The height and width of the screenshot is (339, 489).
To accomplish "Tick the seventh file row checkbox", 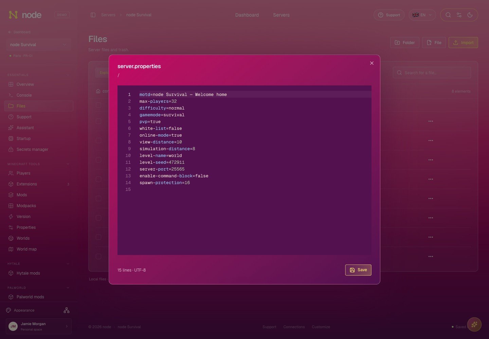I will 98,218.
